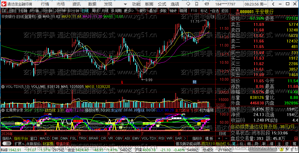The image size is (299, 153).
Task: Expand the 扩展 panel
Action: [x=20, y=143]
